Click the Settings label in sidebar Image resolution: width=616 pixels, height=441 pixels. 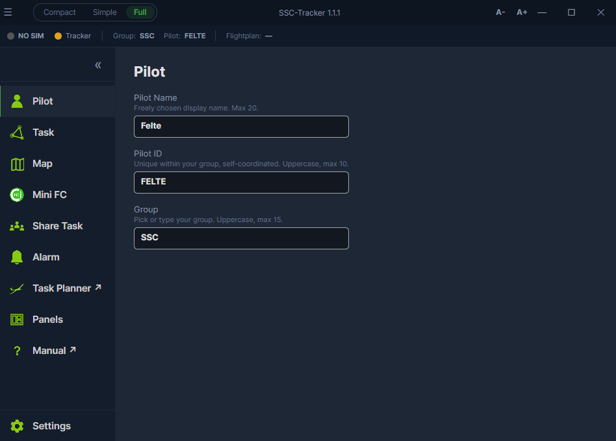51,426
